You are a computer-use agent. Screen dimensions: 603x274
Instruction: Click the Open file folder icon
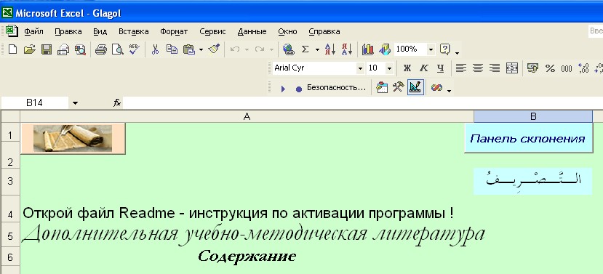[x=29, y=49]
